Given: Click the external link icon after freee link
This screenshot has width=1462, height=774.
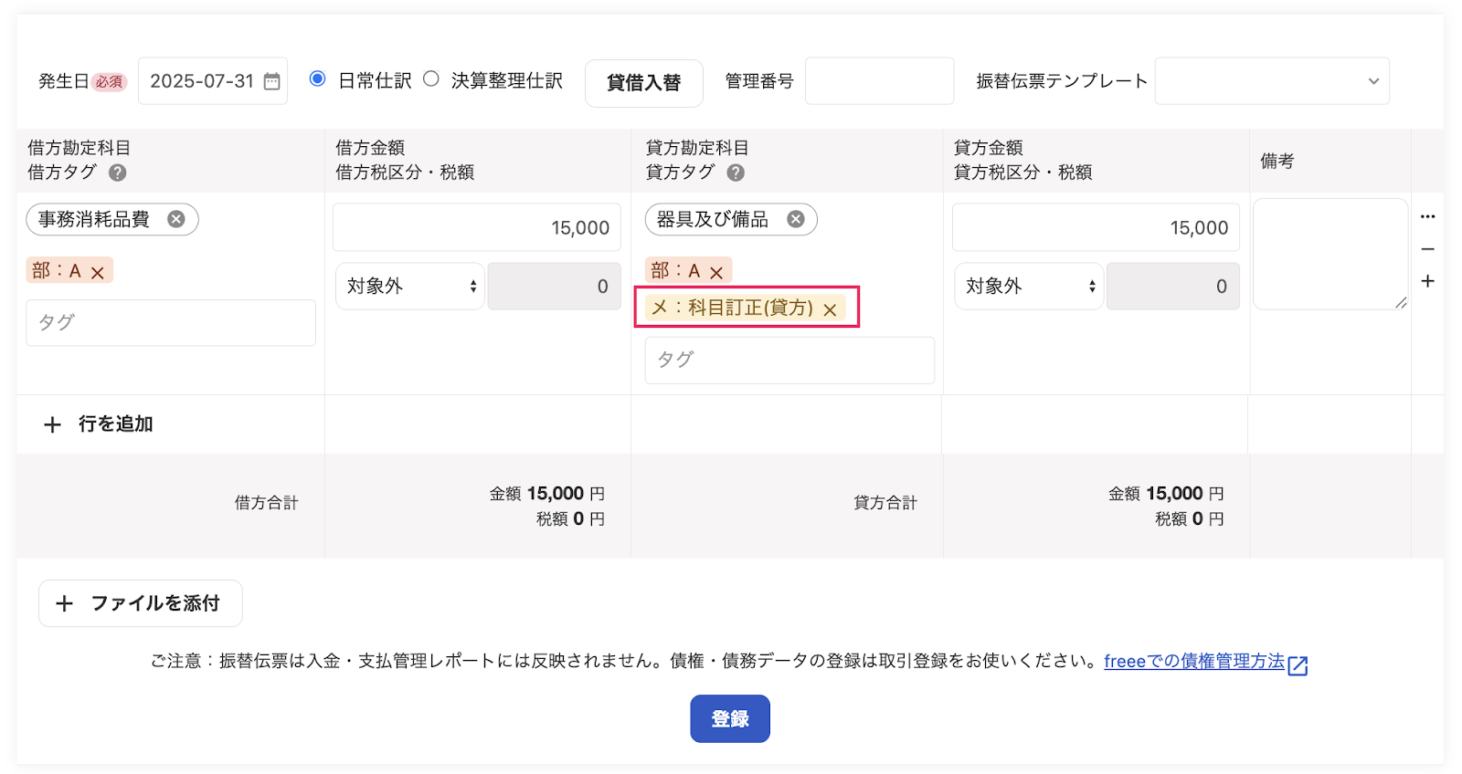Looking at the screenshot, I should pos(1298,664).
